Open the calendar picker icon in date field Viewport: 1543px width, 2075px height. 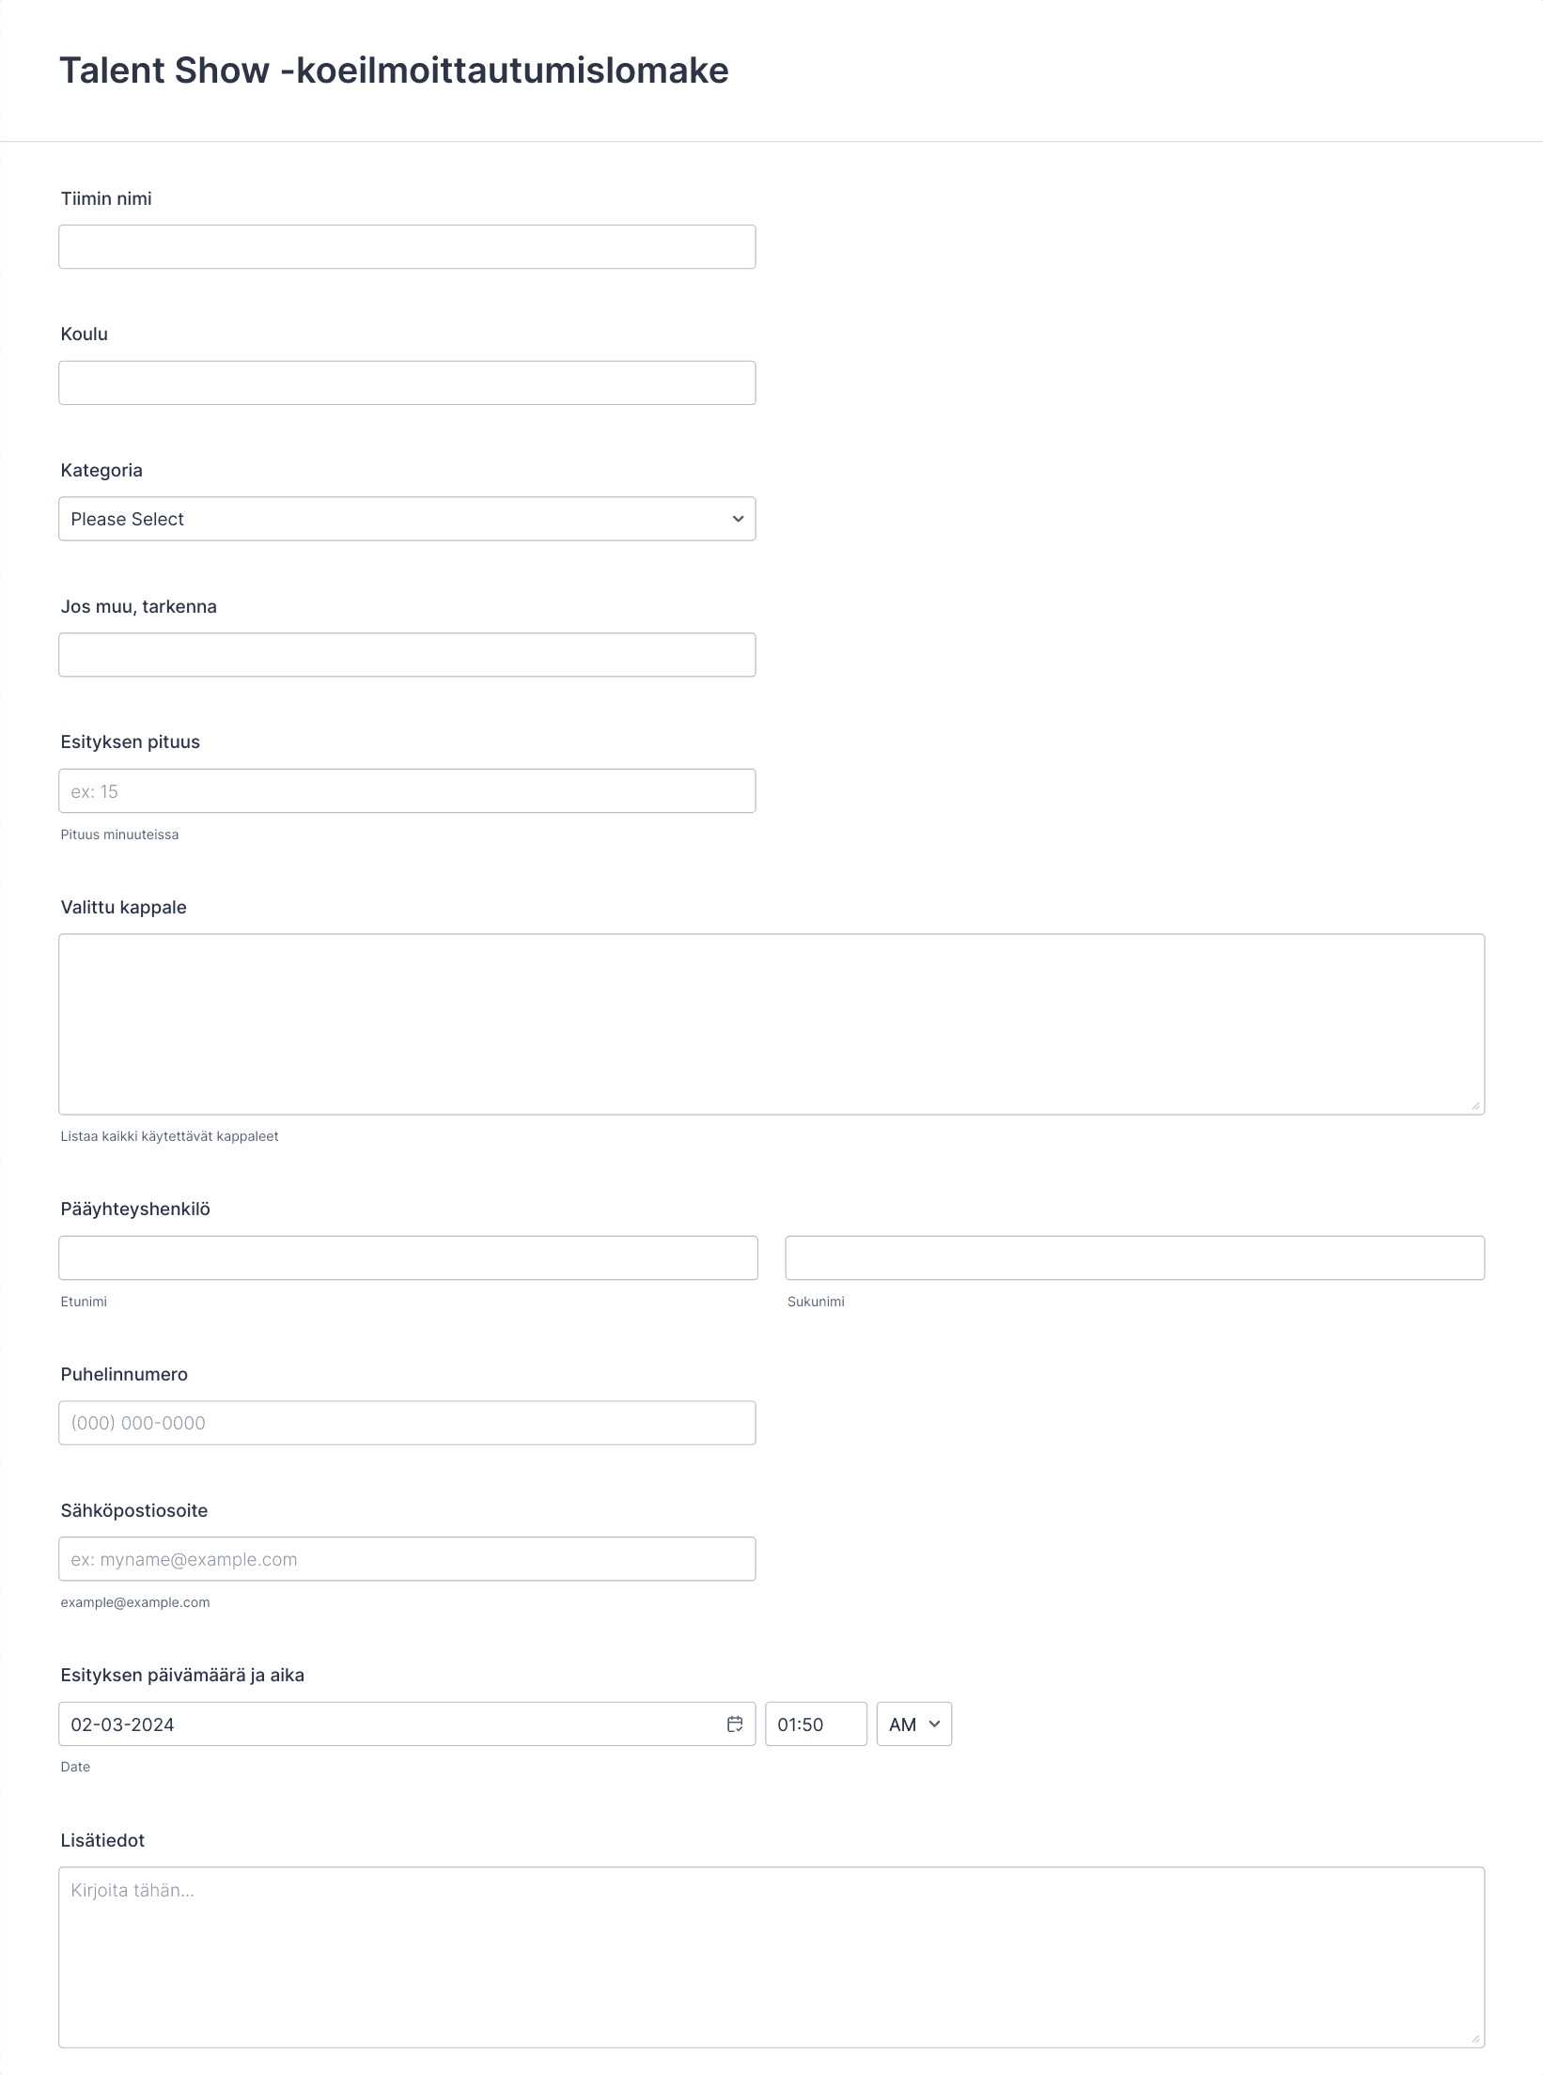[x=735, y=1724]
